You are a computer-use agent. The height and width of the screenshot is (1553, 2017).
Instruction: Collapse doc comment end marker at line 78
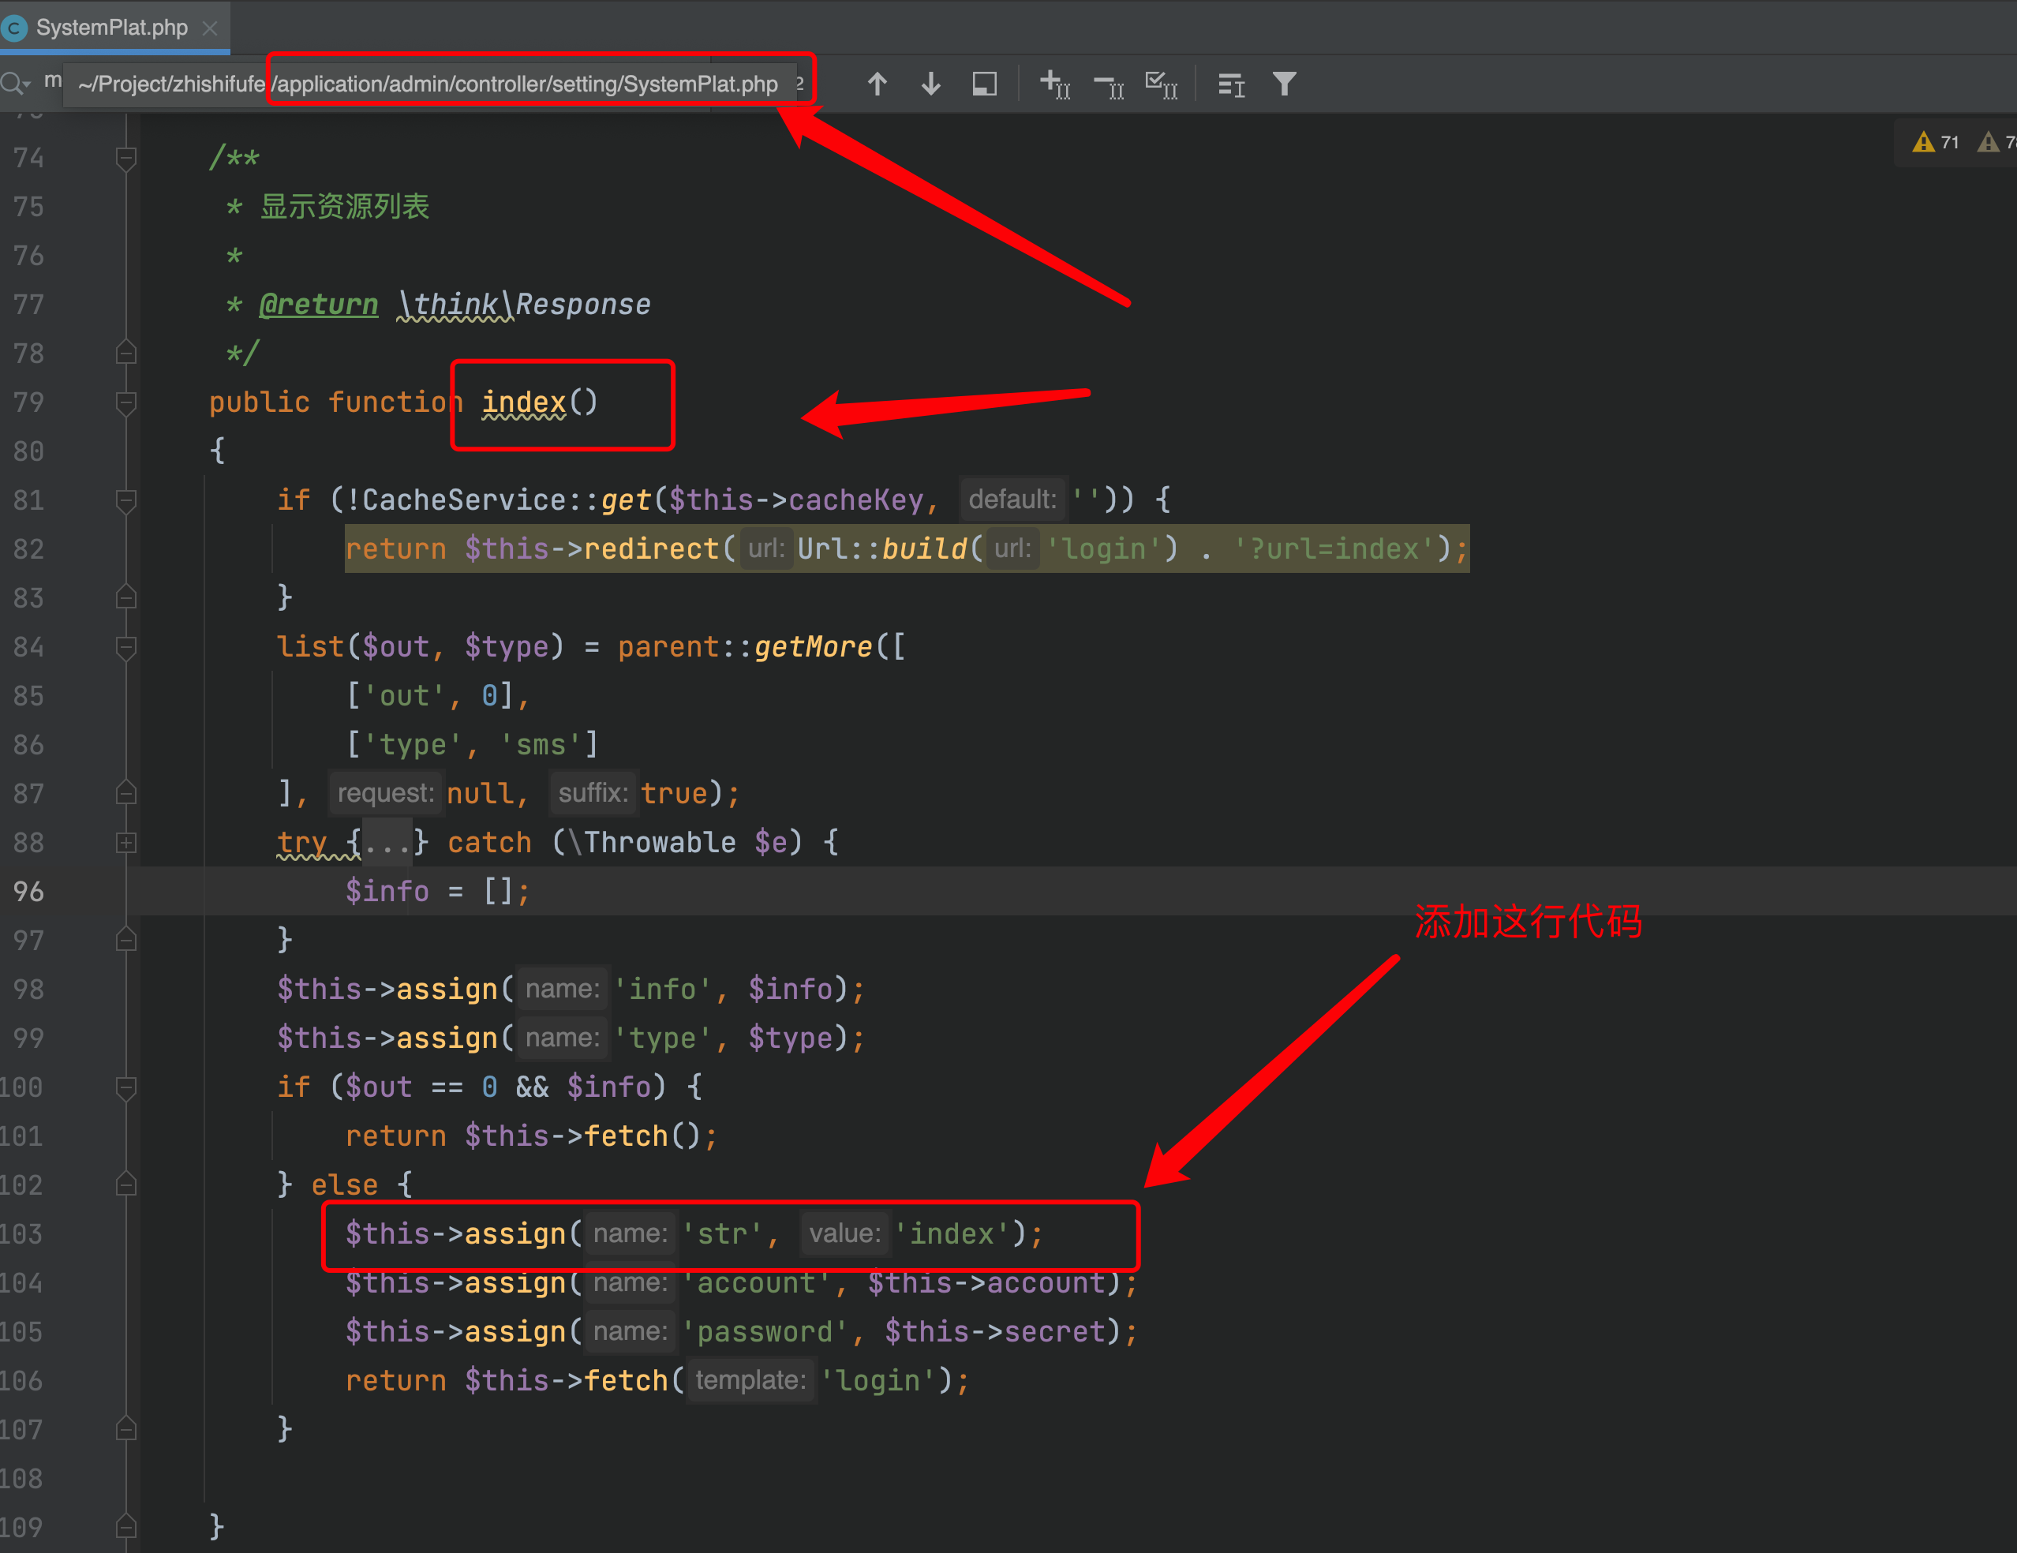(x=126, y=353)
